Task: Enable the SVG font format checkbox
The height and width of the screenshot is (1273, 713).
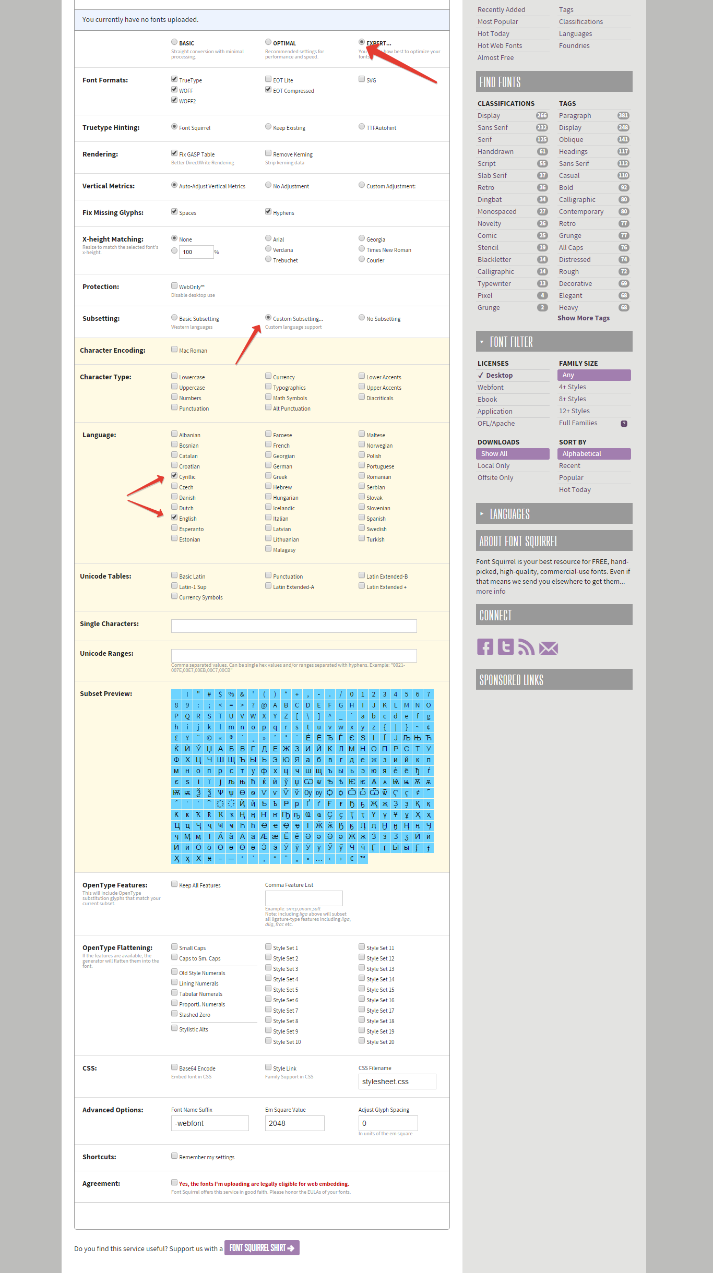Action: [362, 79]
